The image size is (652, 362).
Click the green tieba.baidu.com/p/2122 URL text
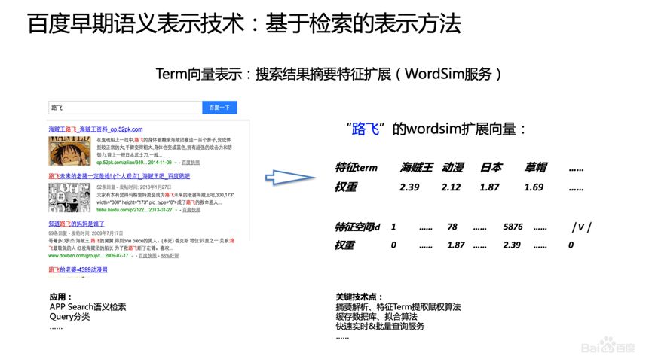134,210
